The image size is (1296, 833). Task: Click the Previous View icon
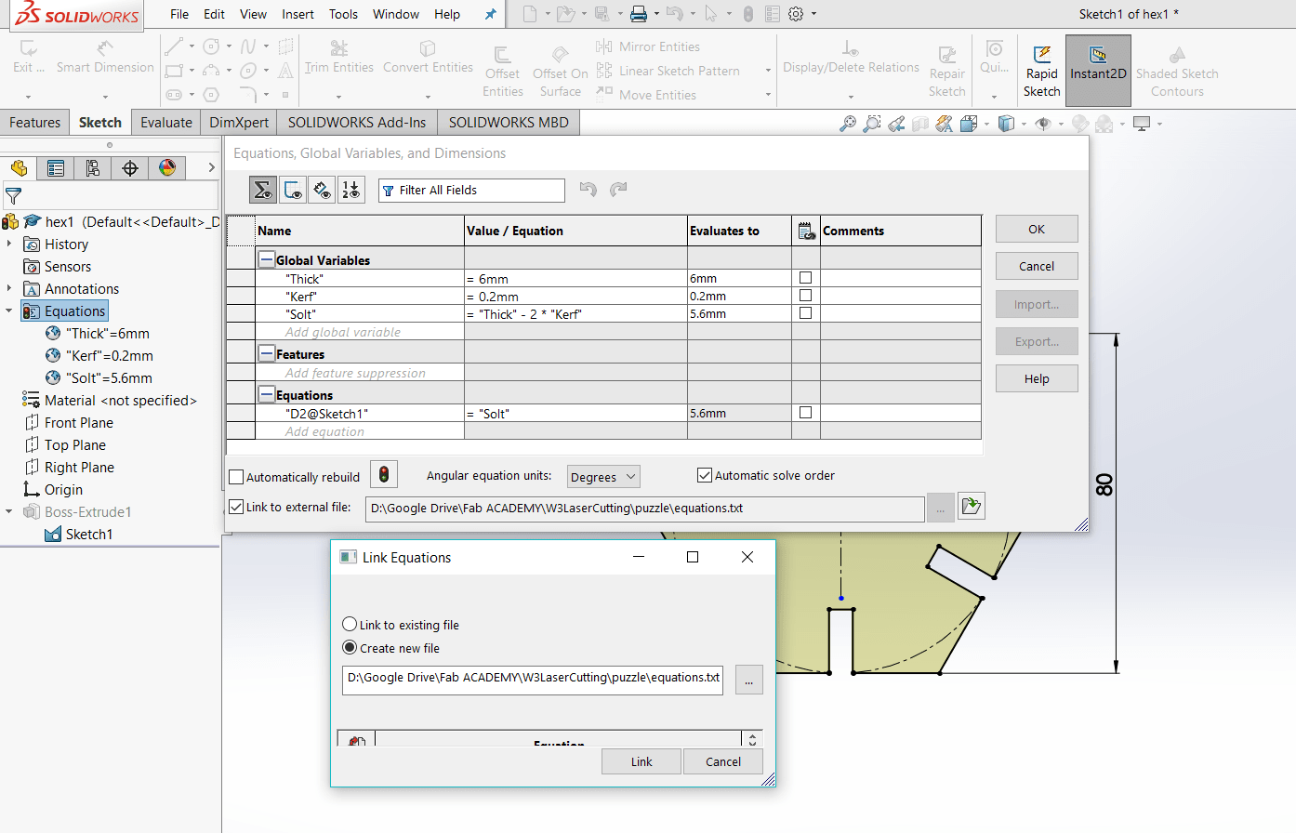tap(896, 124)
